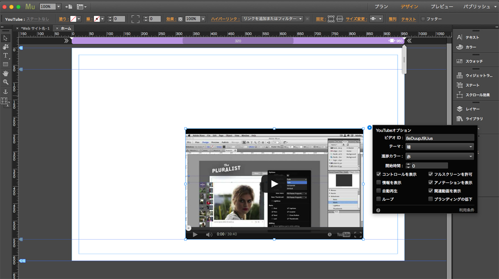499x279 pixels.
Task: Select the Text tool
Action: click(5, 56)
